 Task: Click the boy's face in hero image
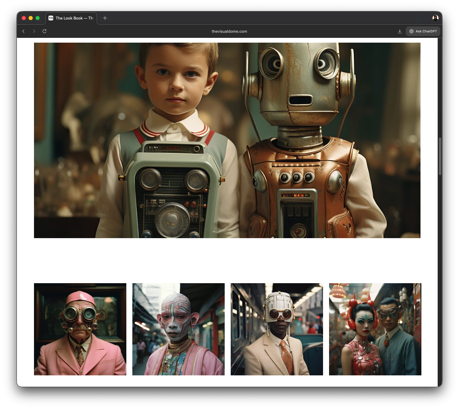177,81
